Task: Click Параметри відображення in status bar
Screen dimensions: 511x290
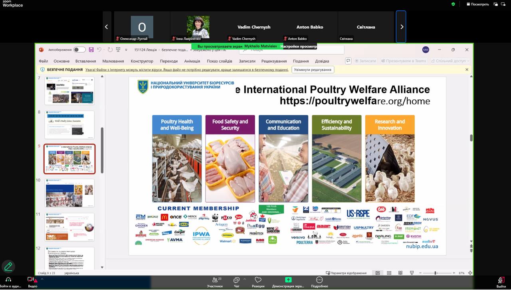Action: pos(346,273)
